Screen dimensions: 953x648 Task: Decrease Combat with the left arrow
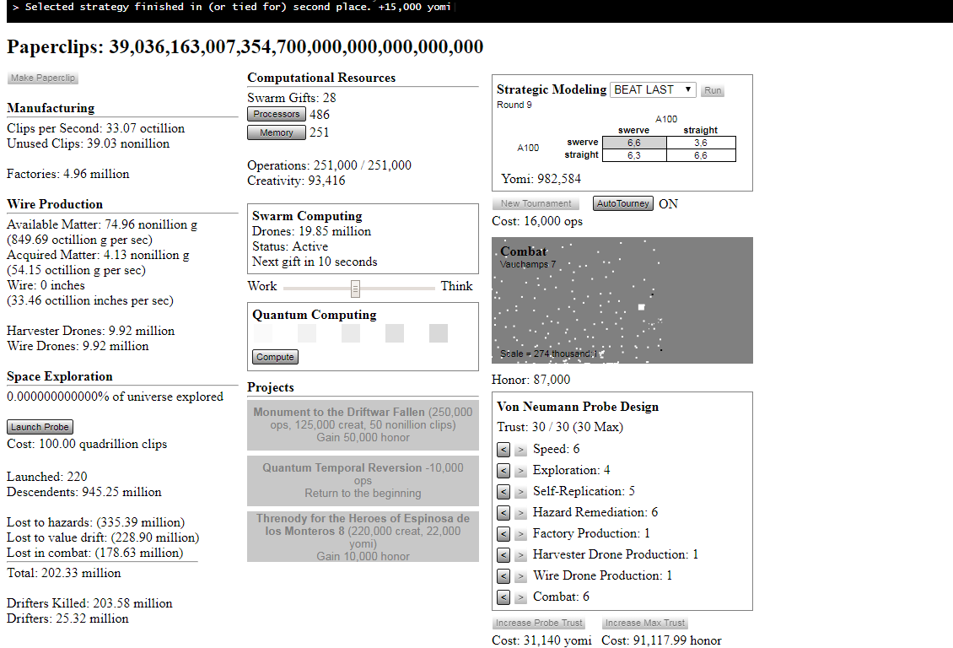coord(503,597)
